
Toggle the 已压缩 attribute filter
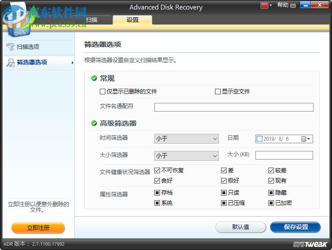(x=224, y=203)
